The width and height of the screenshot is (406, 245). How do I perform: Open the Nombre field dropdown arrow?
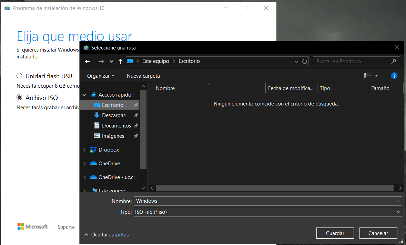coord(398,201)
